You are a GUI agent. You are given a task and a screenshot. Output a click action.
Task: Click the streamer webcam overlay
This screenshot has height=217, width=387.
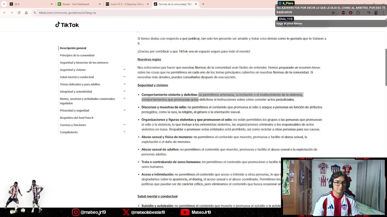pyautogui.click(x=334, y=187)
